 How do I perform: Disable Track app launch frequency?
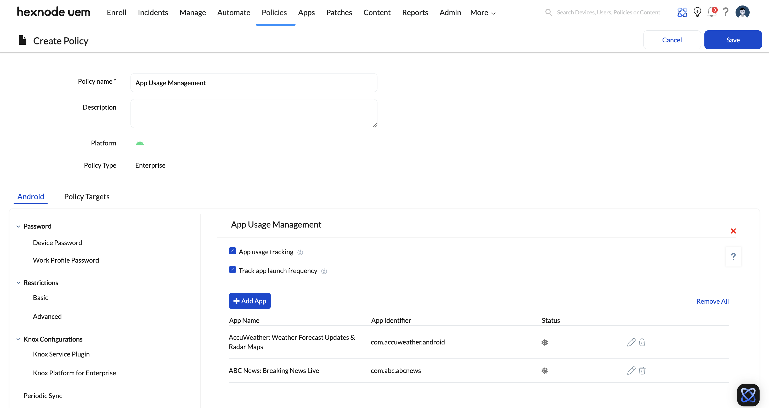coord(233,269)
